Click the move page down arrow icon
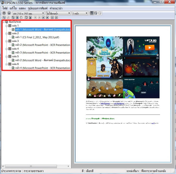This screenshot has width=176, height=174. [43, 17]
